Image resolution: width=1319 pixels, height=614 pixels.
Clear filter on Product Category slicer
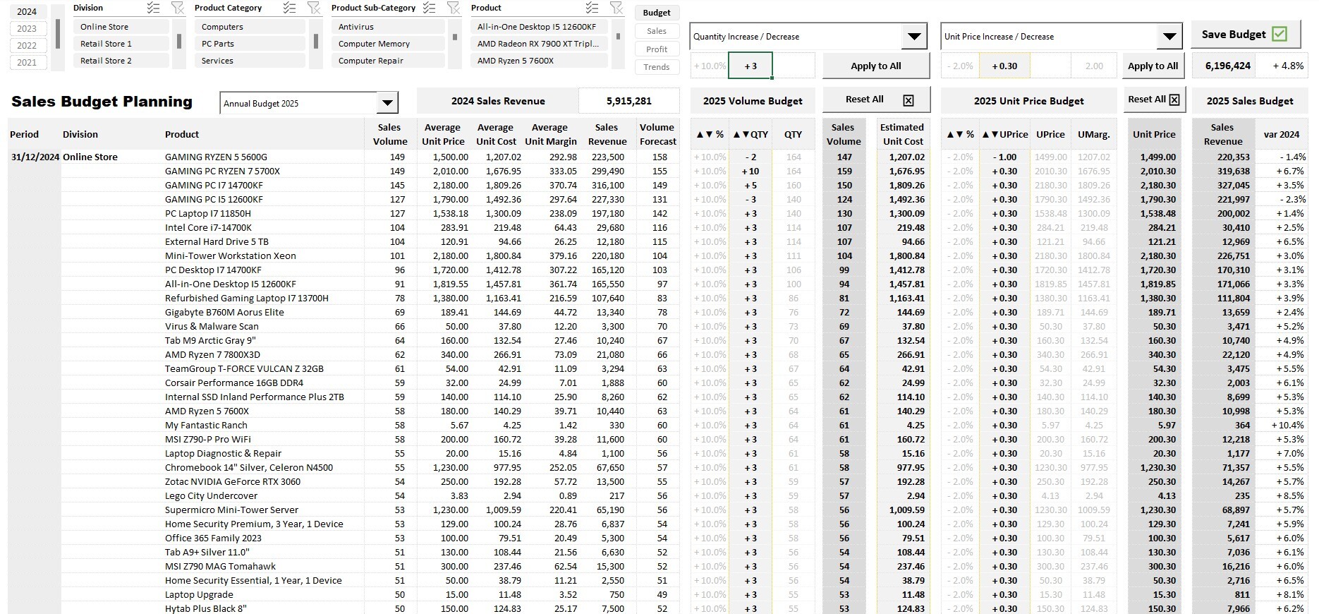point(314,8)
